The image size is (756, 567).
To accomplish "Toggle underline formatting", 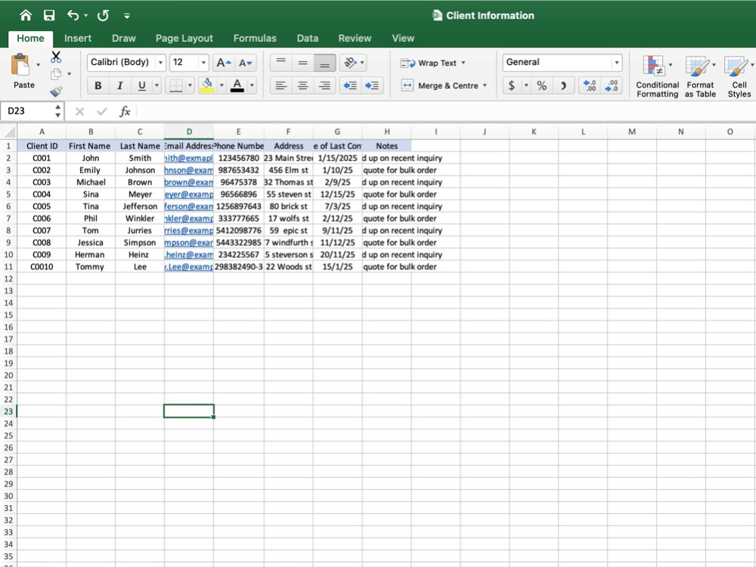I will (141, 86).
